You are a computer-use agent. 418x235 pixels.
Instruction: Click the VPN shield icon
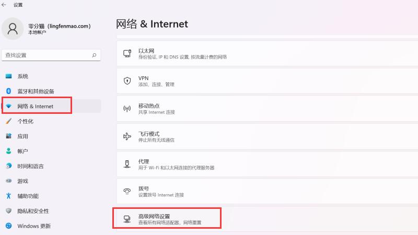pos(127,81)
